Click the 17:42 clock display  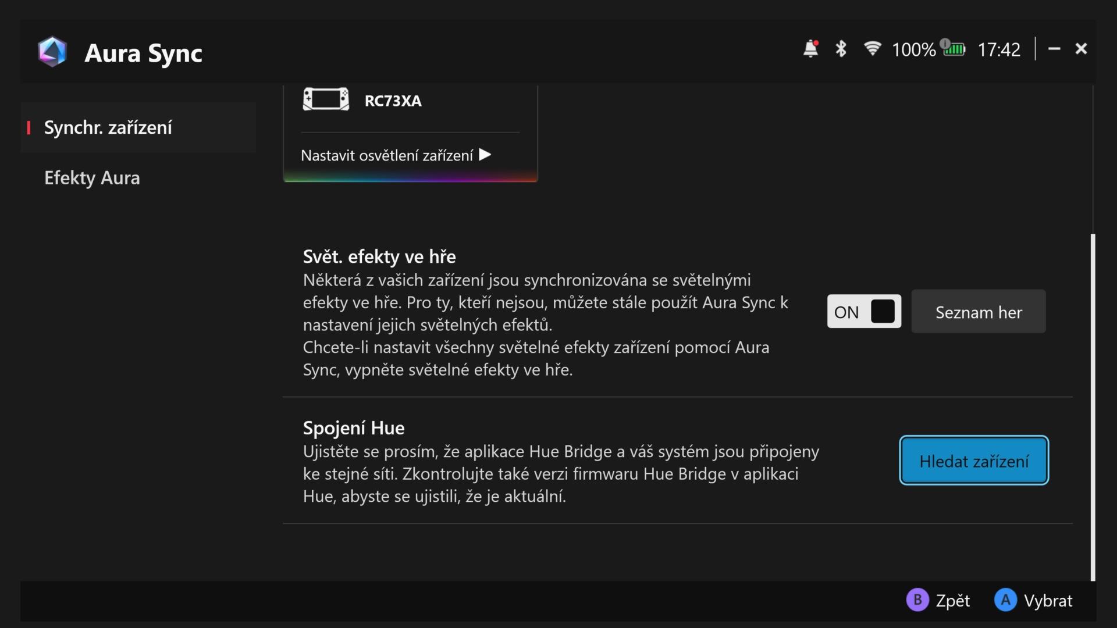click(x=999, y=49)
